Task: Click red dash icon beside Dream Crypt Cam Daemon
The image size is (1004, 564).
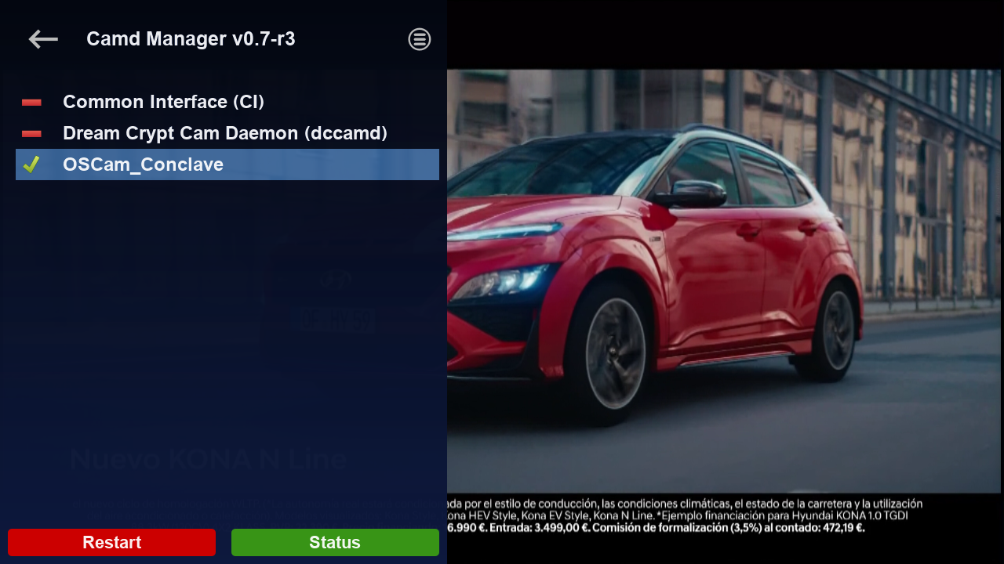Action: point(31,134)
